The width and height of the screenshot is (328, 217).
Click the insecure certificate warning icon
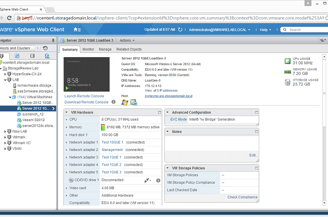(x=19, y=18)
